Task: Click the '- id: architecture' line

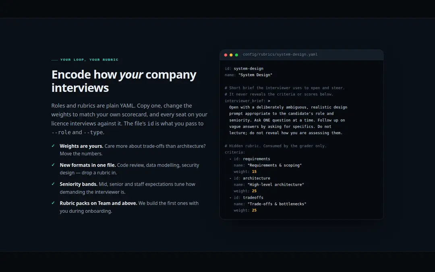Action: click(249, 178)
